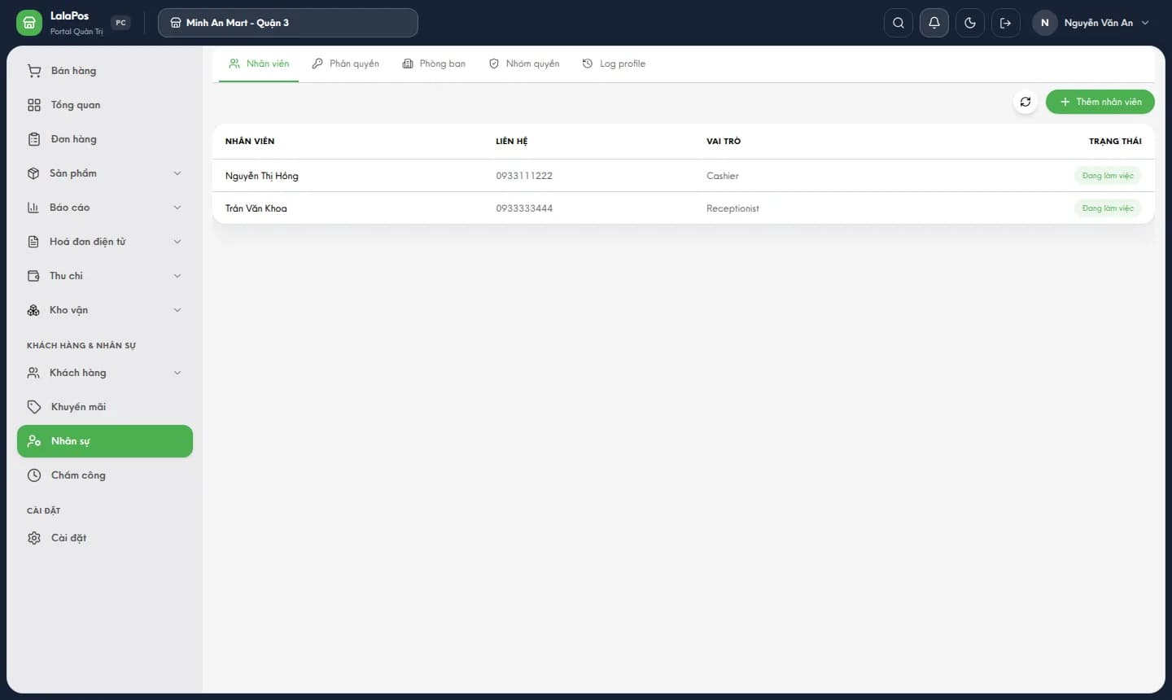Image resolution: width=1172 pixels, height=700 pixels.
Task: Open Nguyễn Văn An user dropdown
Action: click(1091, 23)
